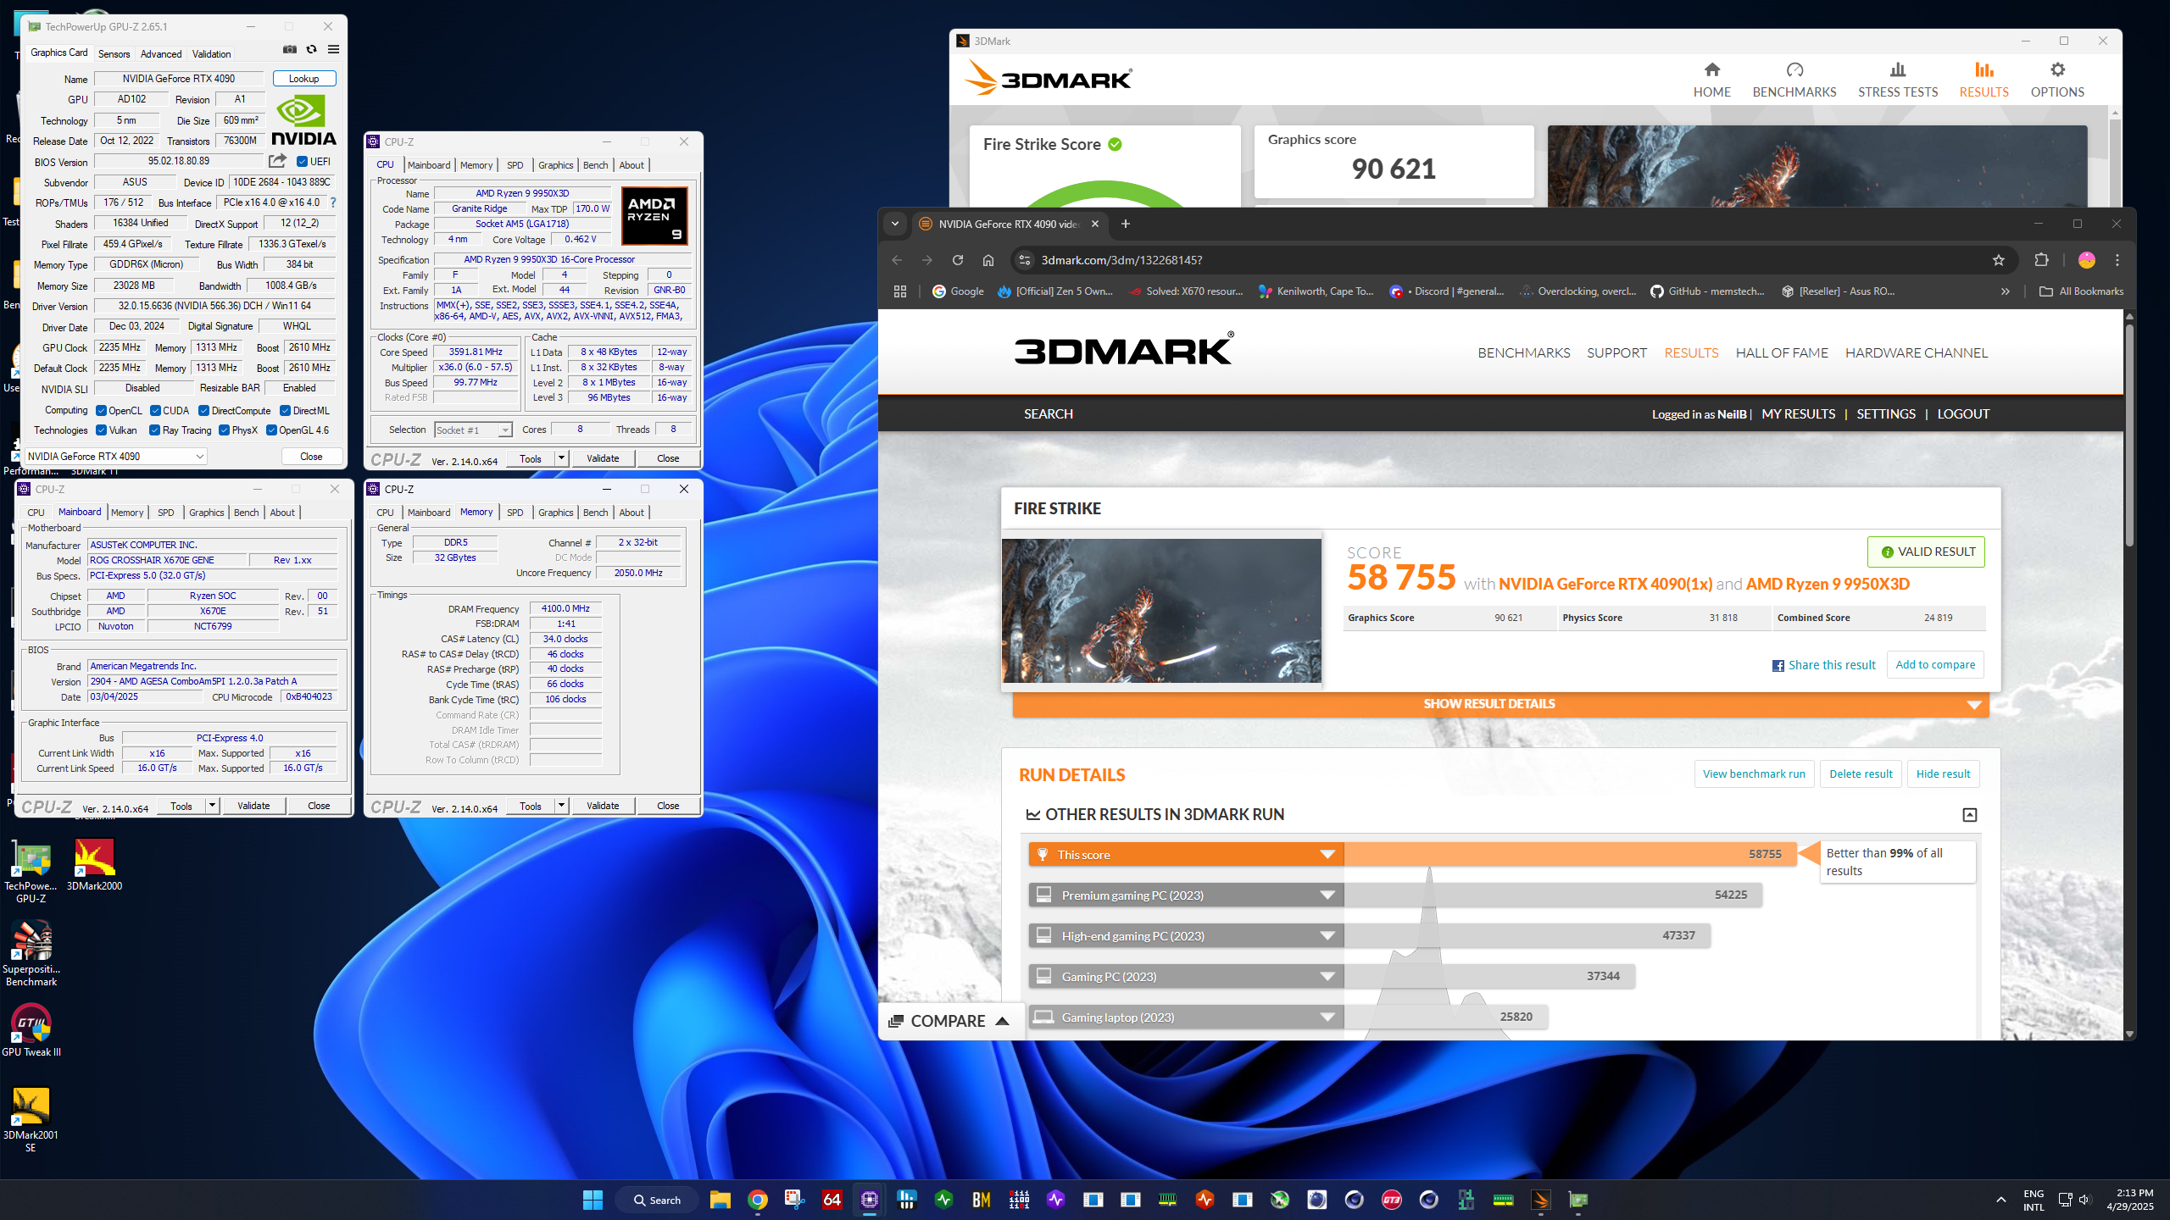The height and width of the screenshot is (1220, 2170).
Task: Open a new Chrome tab
Action: (x=1126, y=224)
